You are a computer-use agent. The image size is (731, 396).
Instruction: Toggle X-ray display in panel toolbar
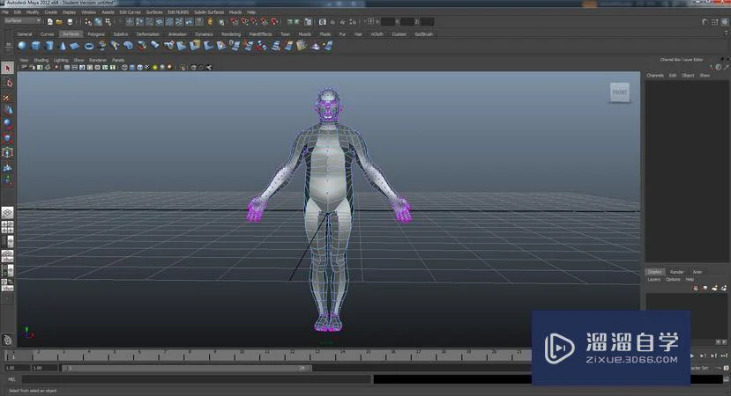point(193,68)
